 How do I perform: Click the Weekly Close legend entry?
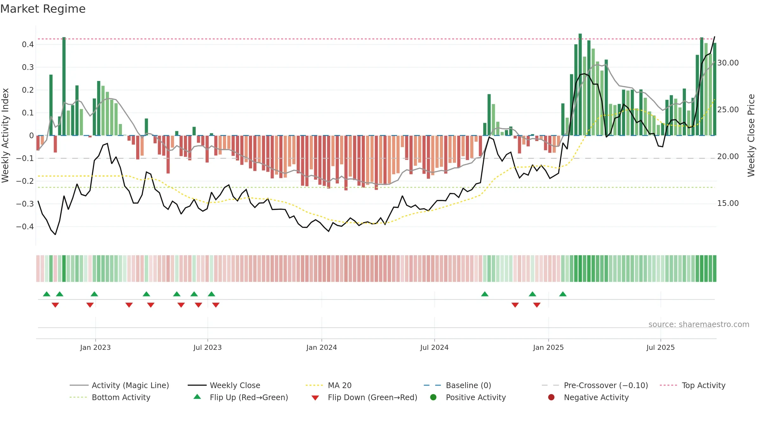(224, 385)
